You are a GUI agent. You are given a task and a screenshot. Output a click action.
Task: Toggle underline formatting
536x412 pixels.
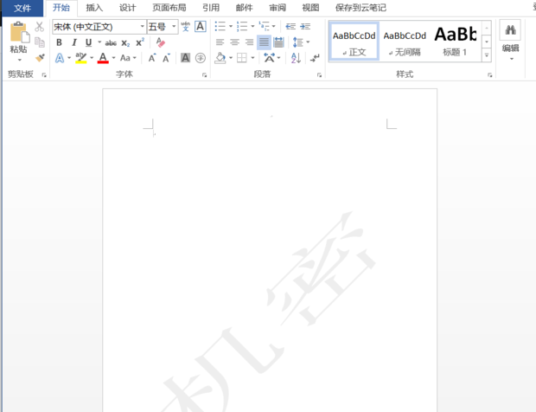click(88, 42)
